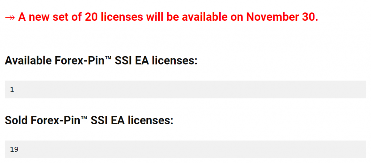Screen dimensions: 371x163
Task: Click "Forex-Pin" in the Available licenses heading
Action: click(79, 61)
